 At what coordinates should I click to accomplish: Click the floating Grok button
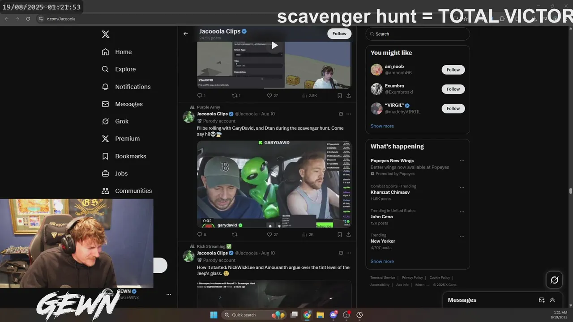point(554,280)
